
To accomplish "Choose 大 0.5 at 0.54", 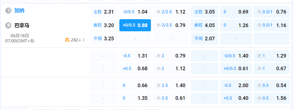I will pos(272,85).
